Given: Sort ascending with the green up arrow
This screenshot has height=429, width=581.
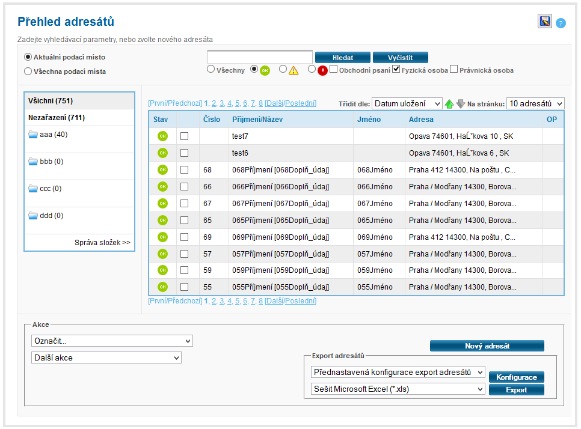Looking at the screenshot, I should 449,104.
